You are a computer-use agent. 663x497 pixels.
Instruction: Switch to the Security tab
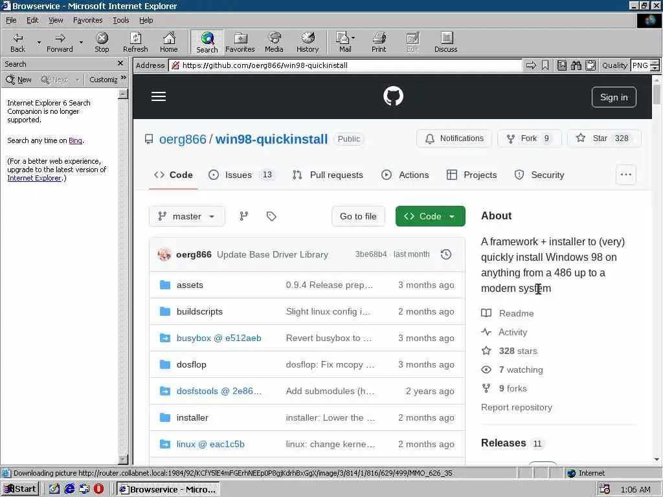tap(539, 175)
